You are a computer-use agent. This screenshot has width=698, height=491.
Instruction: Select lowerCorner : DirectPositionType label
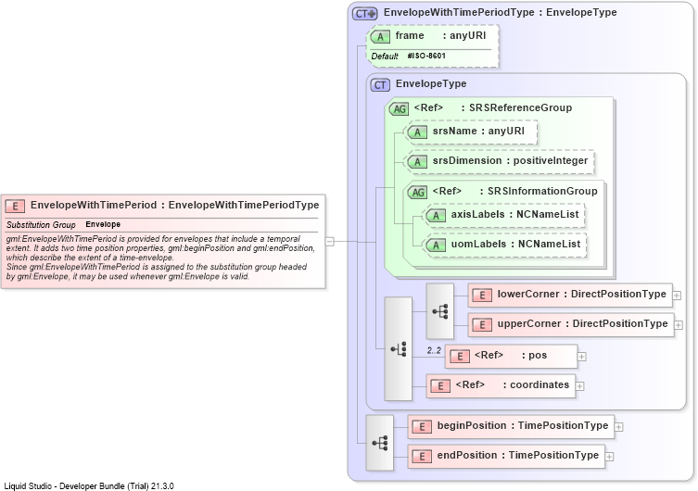[581, 294]
